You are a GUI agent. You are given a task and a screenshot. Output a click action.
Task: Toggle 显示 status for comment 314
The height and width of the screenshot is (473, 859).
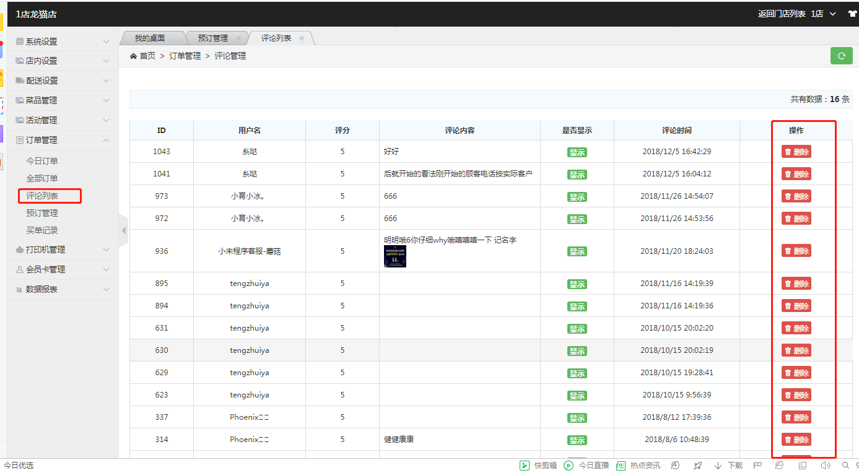pos(577,440)
